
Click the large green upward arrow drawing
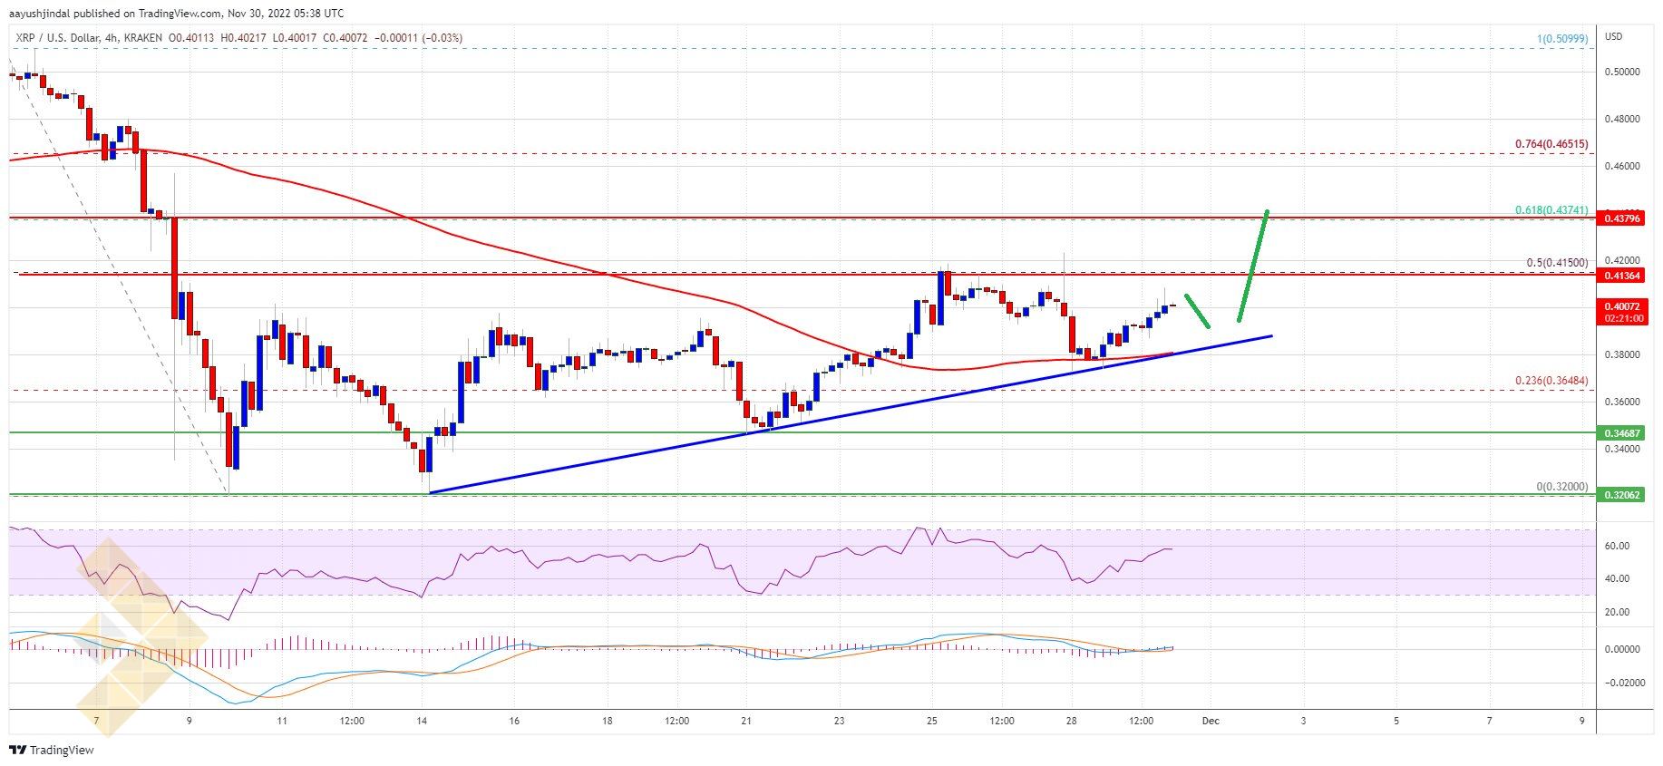pos(1253,266)
